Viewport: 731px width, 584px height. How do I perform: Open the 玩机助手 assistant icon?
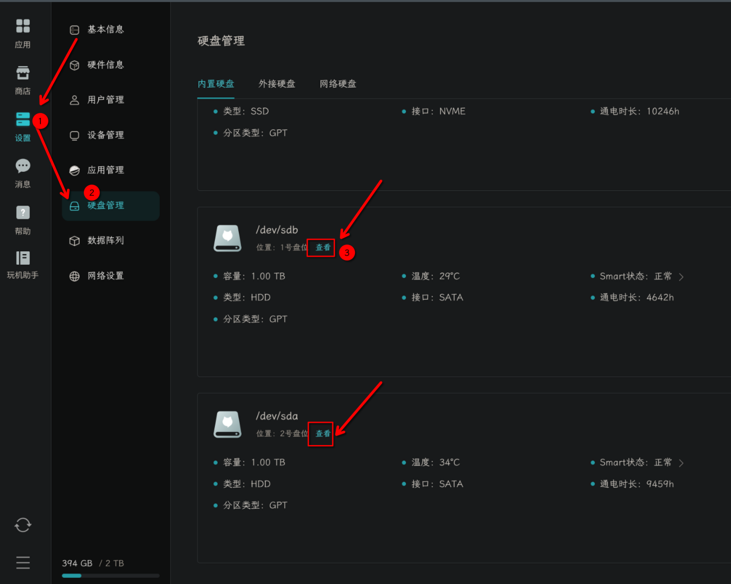click(x=23, y=258)
